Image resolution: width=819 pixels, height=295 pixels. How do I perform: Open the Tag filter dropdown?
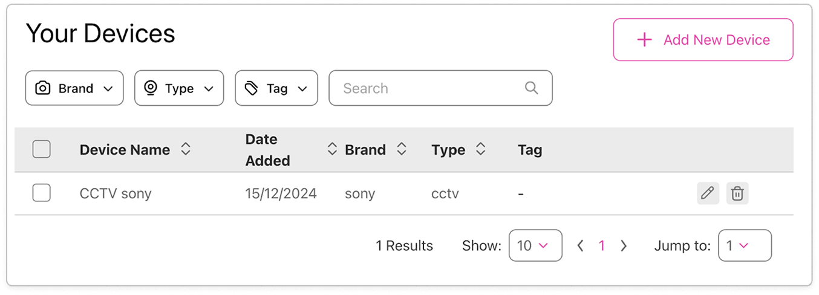coord(276,88)
